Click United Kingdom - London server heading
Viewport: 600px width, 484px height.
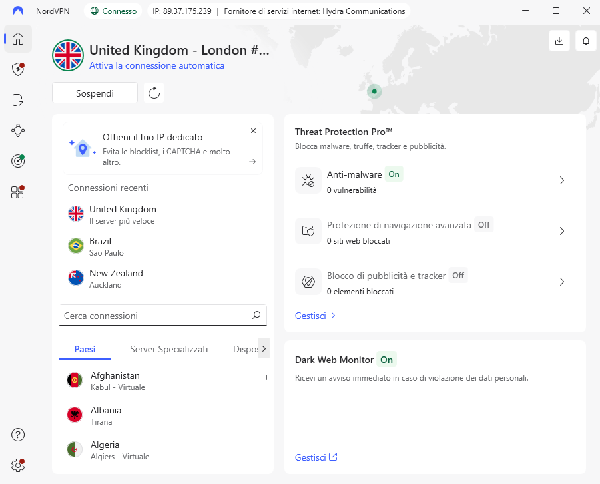point(179,50)
